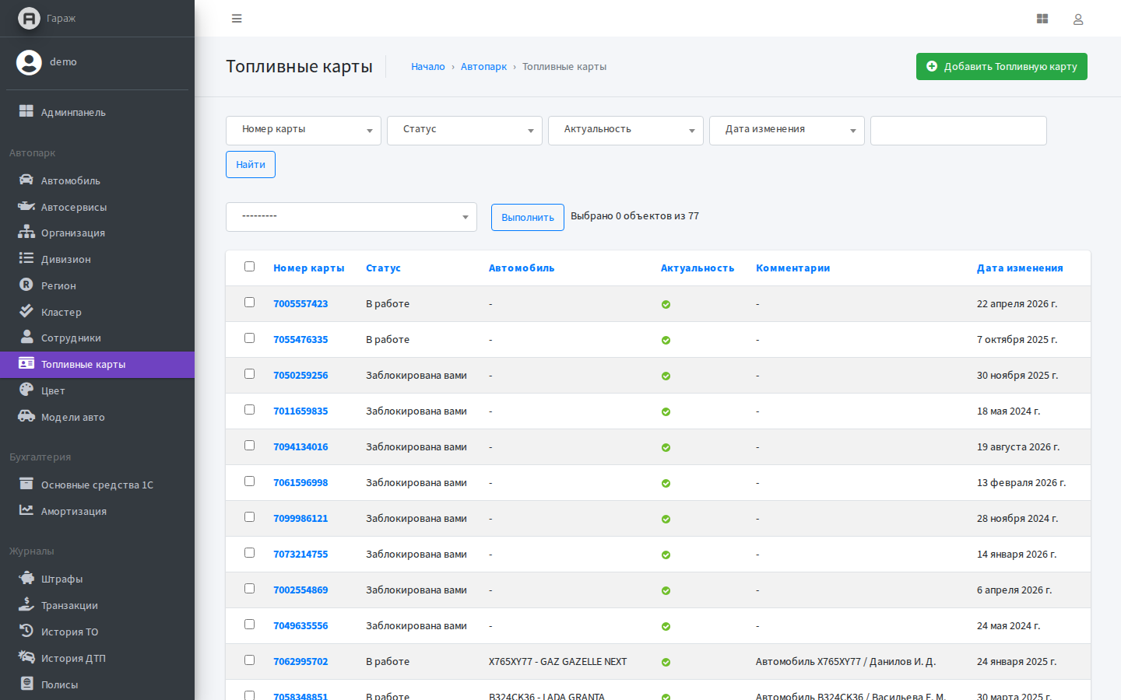Click the Админпанель dashboard icon
Viewport: 1121px width, 700px height.
[x=26, y=111]
